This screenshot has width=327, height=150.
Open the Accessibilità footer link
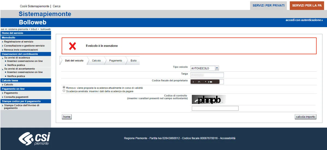point(228,138)
